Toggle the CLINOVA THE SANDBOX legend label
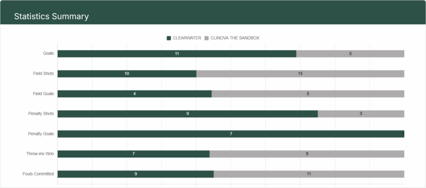Image resolution: width=426 pixels, height=188 pixels. tap(235, 38)
